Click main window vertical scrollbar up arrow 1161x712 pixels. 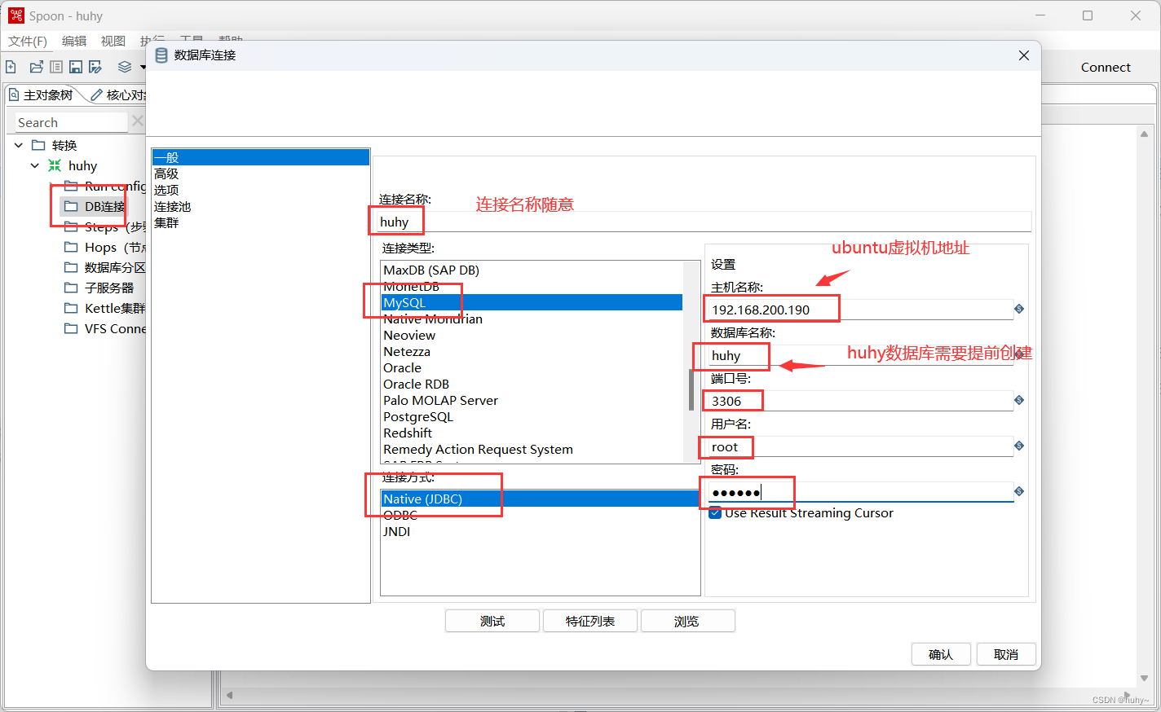coord(1144,134)
